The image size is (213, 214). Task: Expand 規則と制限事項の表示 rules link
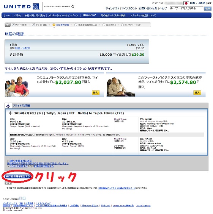[x=21, y=161]
